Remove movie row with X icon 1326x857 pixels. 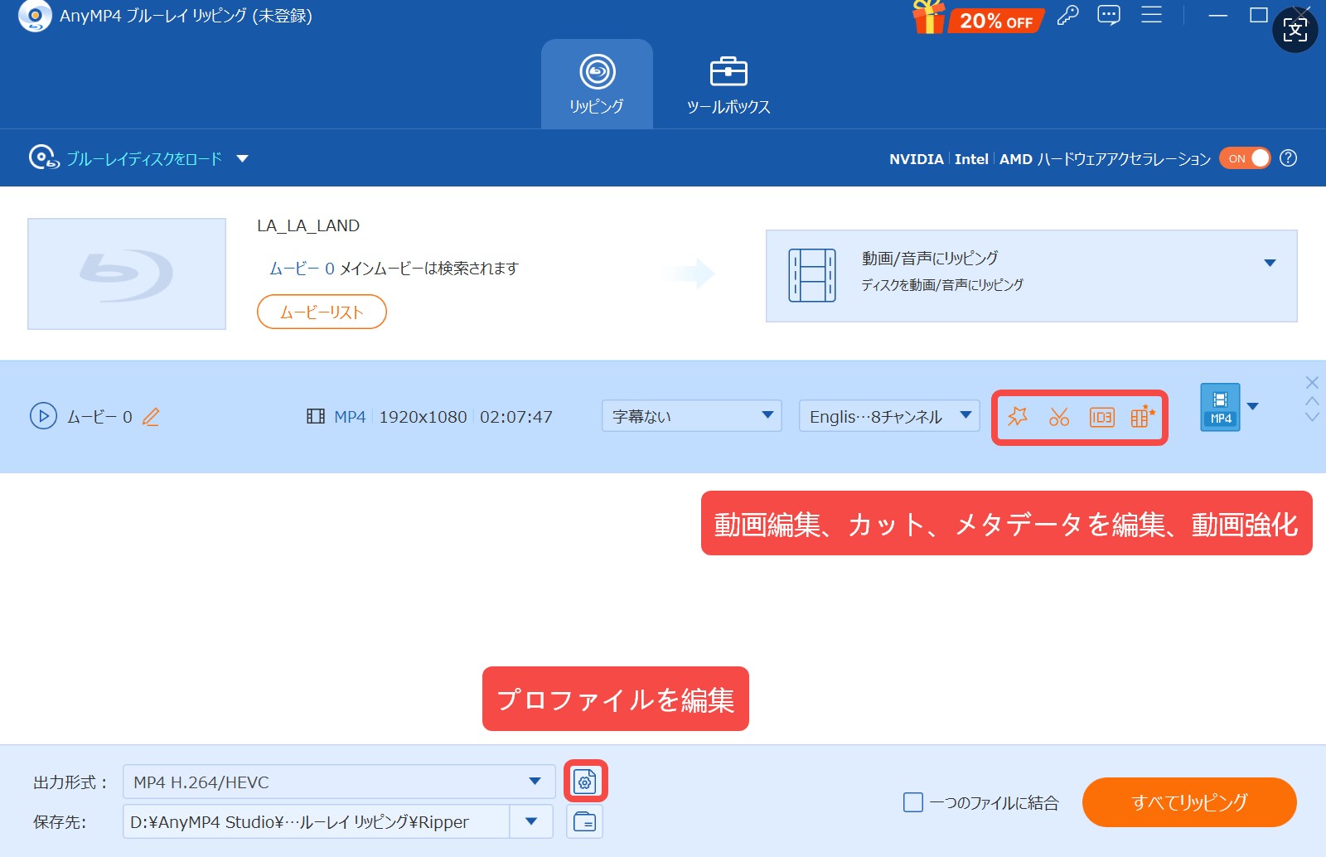point(1312,382)
